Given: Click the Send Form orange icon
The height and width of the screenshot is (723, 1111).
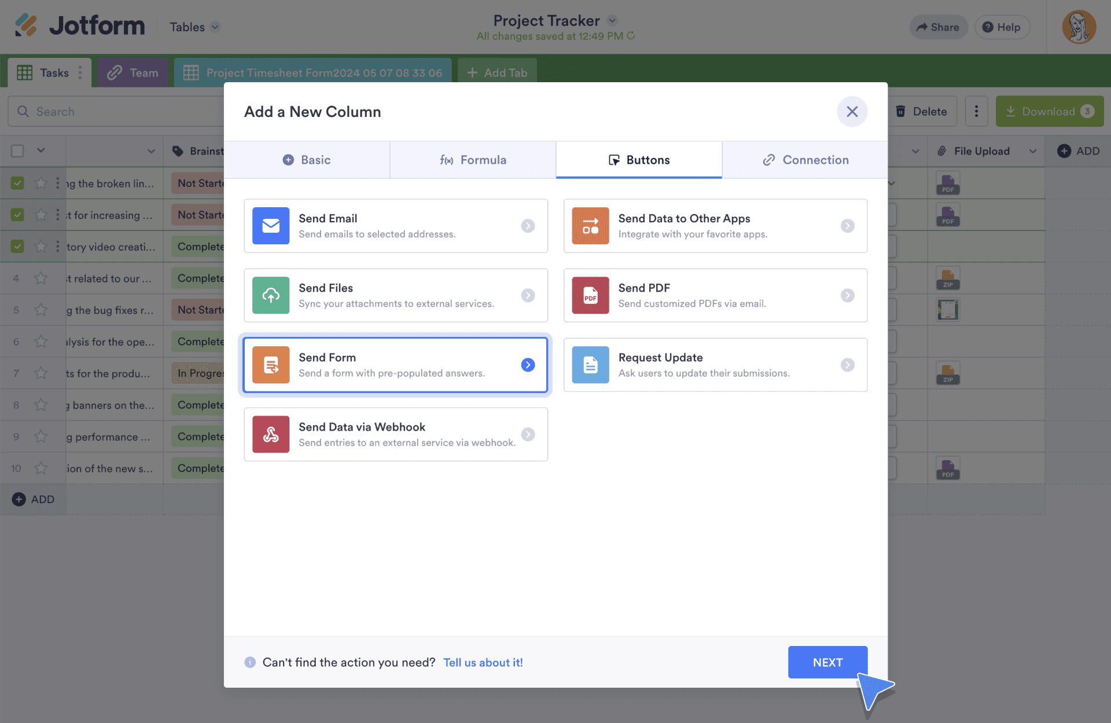Looking at the screenshot, I should click(x=270, y=365).
